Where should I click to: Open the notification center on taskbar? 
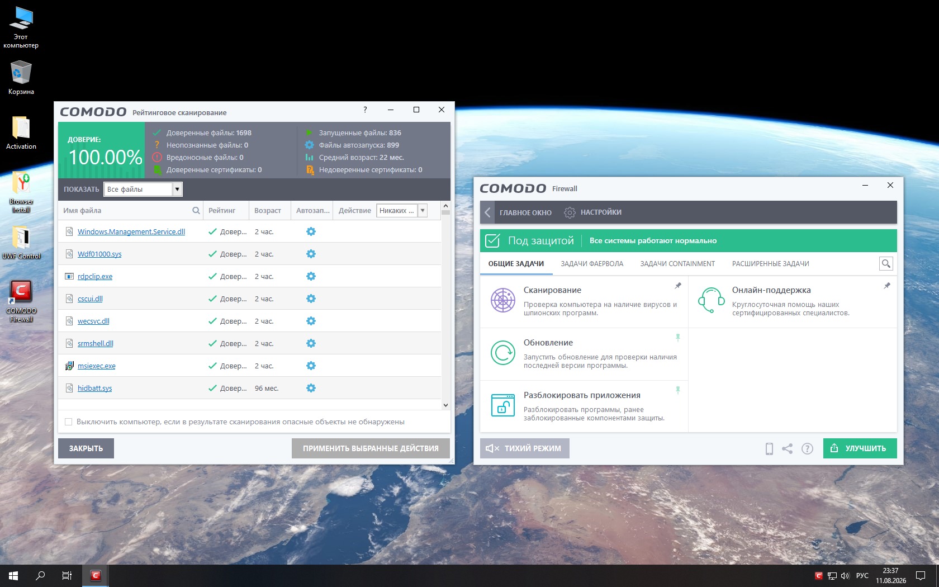pos(921,576)
